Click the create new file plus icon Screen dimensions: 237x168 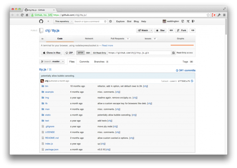50,69
